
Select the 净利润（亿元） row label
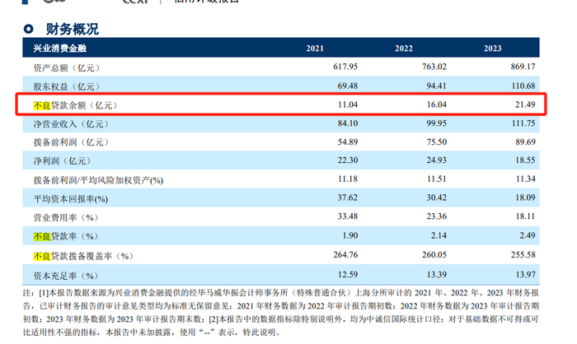click(x=62, y=161)
